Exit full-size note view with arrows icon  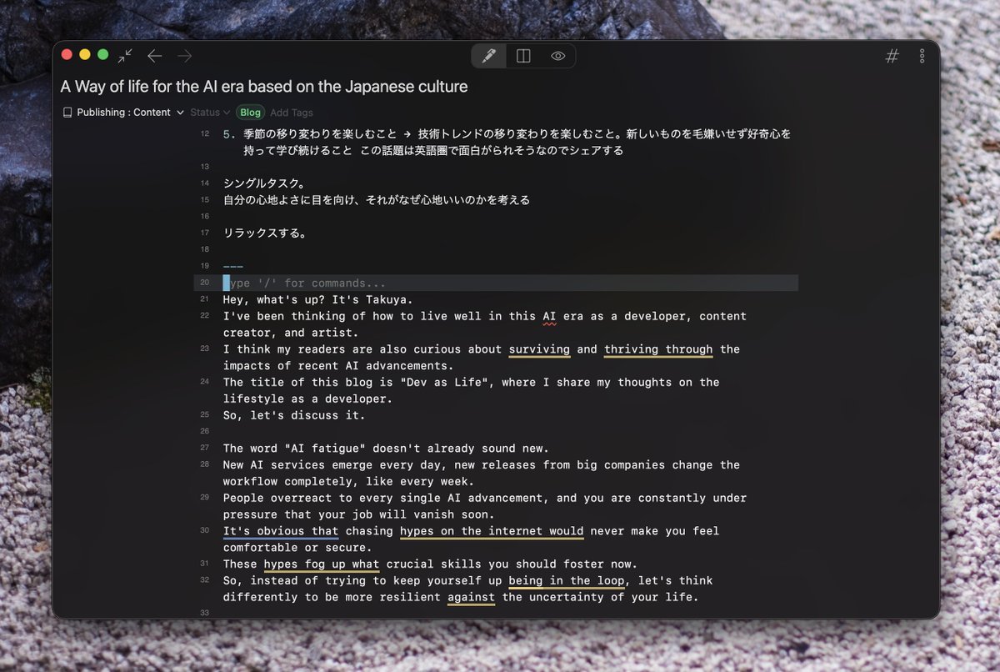pos(125,56)
